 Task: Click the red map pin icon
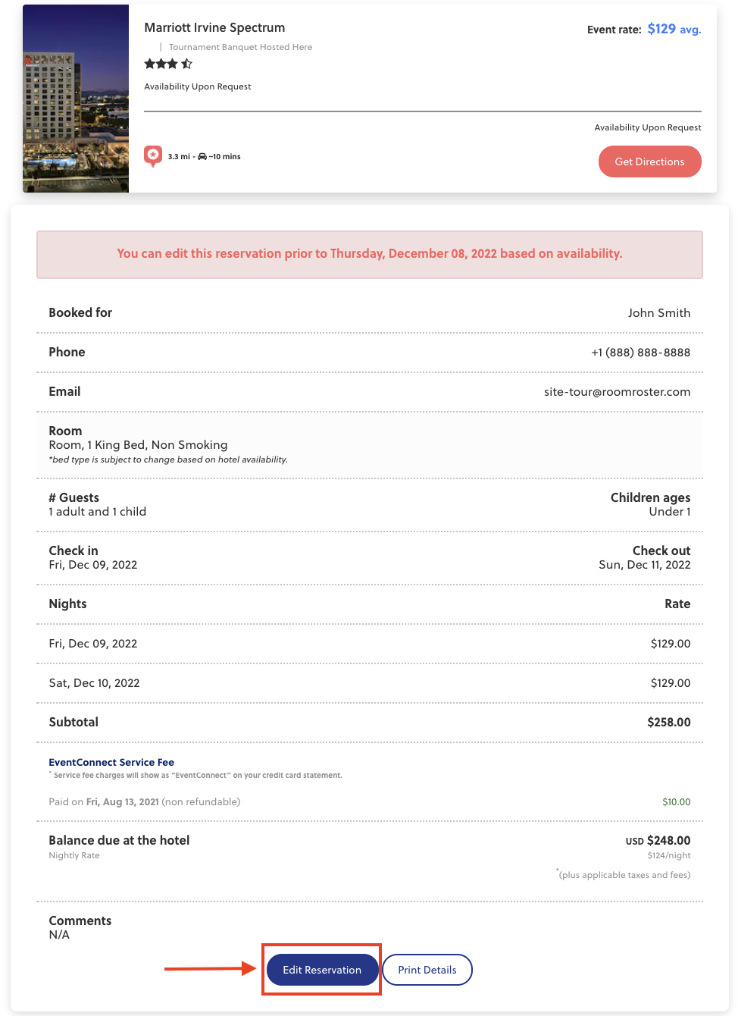[x=153, y=156]
